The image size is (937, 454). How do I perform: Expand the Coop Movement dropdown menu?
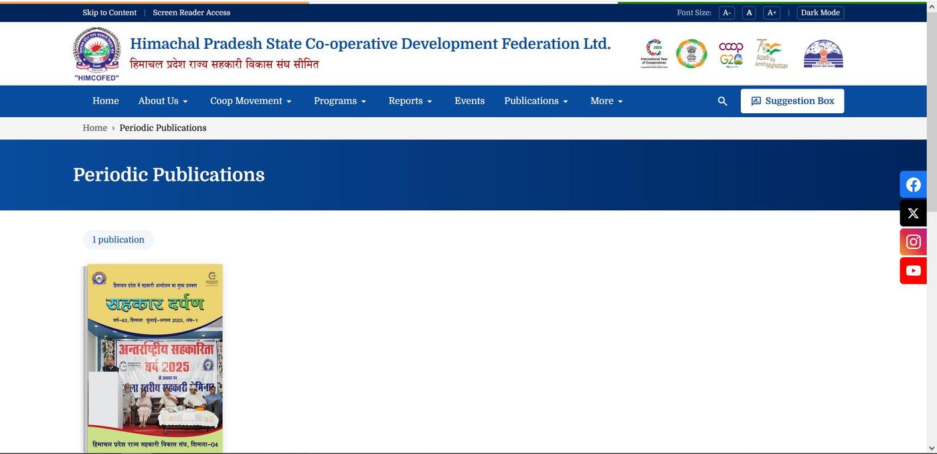(x=250, y=101)
